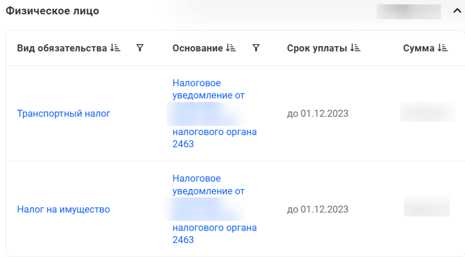Viewport: 465px width, 257px height.
Task: Click due date of Налог на имущество row
Action: coord(317,209)
